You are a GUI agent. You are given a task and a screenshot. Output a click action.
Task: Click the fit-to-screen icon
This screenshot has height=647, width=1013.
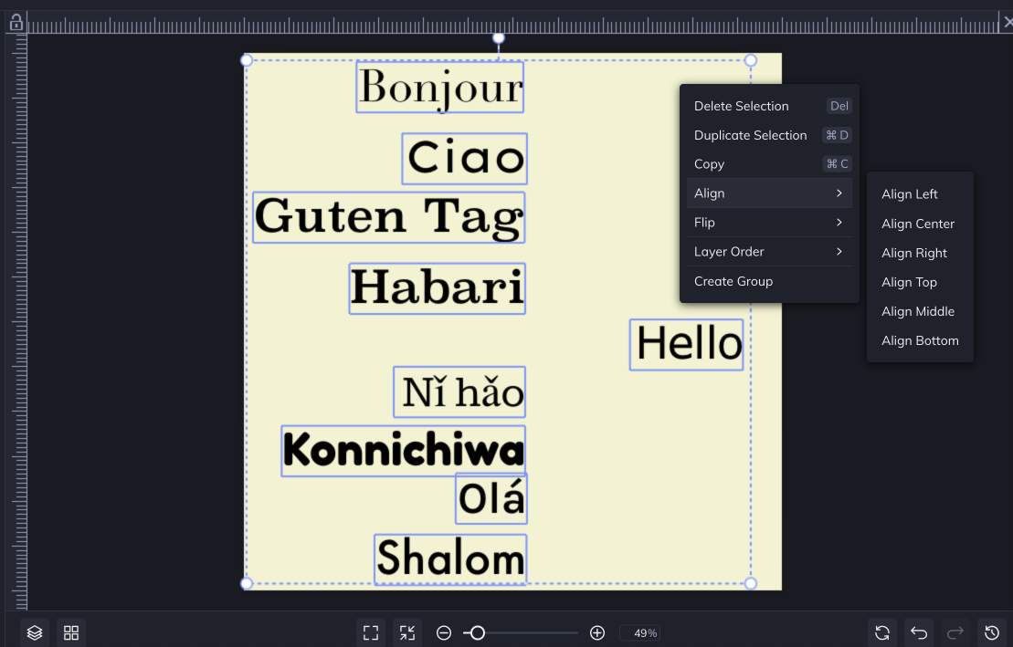[371, 632]
